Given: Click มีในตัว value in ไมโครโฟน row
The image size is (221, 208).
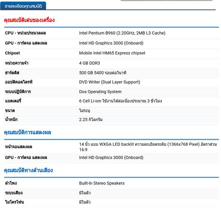Looking at the screenshot, I should click(85, 202).
